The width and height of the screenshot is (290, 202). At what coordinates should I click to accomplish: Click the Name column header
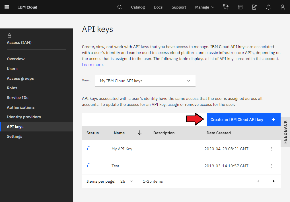[x=119, y=133]
